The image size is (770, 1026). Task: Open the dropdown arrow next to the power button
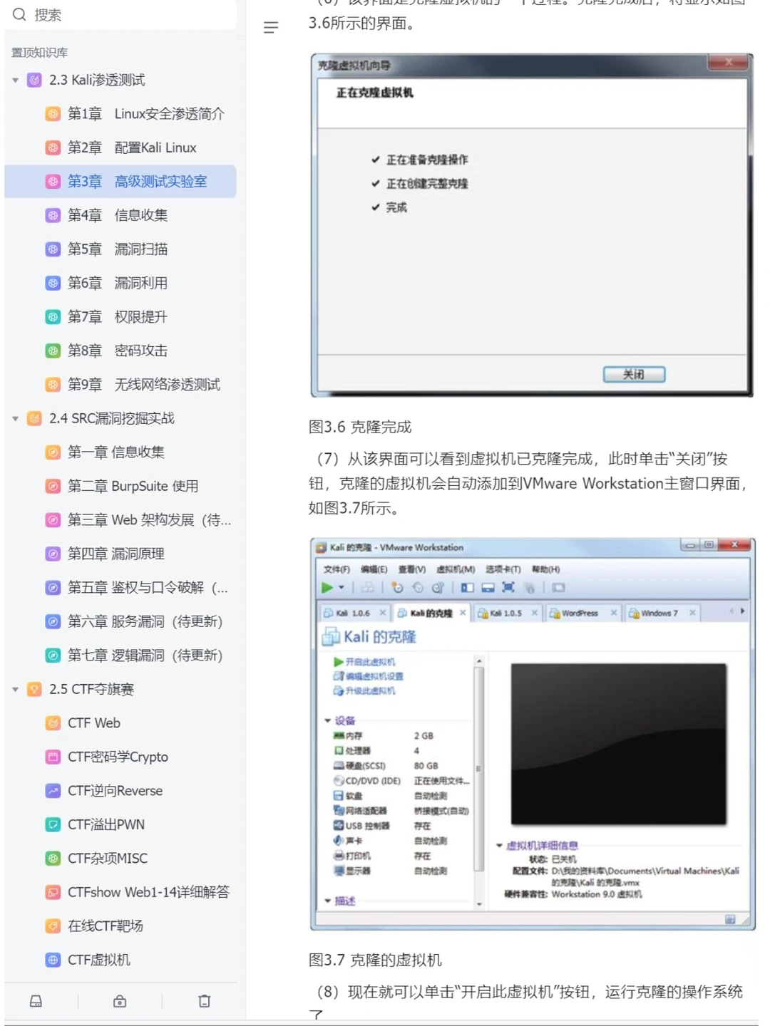341,587
